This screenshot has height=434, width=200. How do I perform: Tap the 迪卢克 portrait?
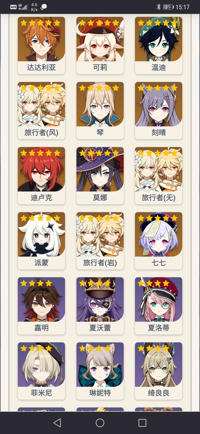tap(41, 176)
